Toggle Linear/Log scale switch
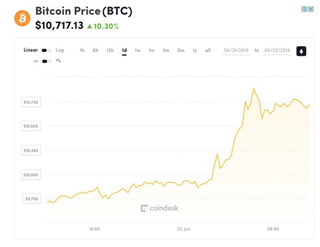This screenshot has width=320, height=247. 47,51
